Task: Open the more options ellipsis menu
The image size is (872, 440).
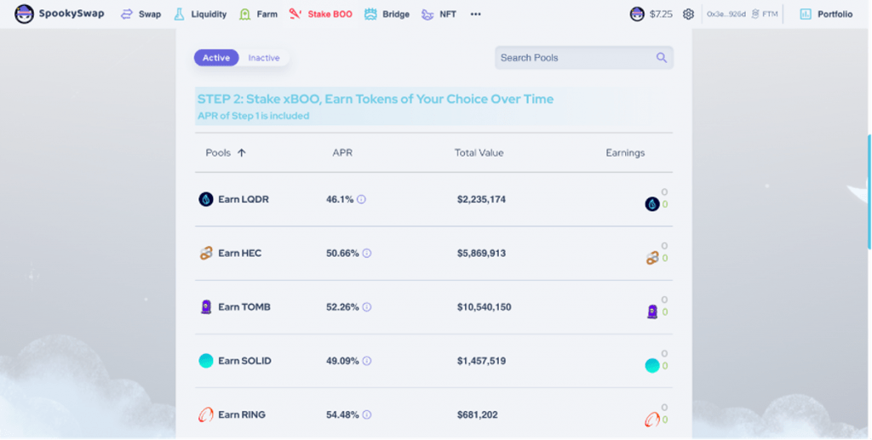Action: 475,14
